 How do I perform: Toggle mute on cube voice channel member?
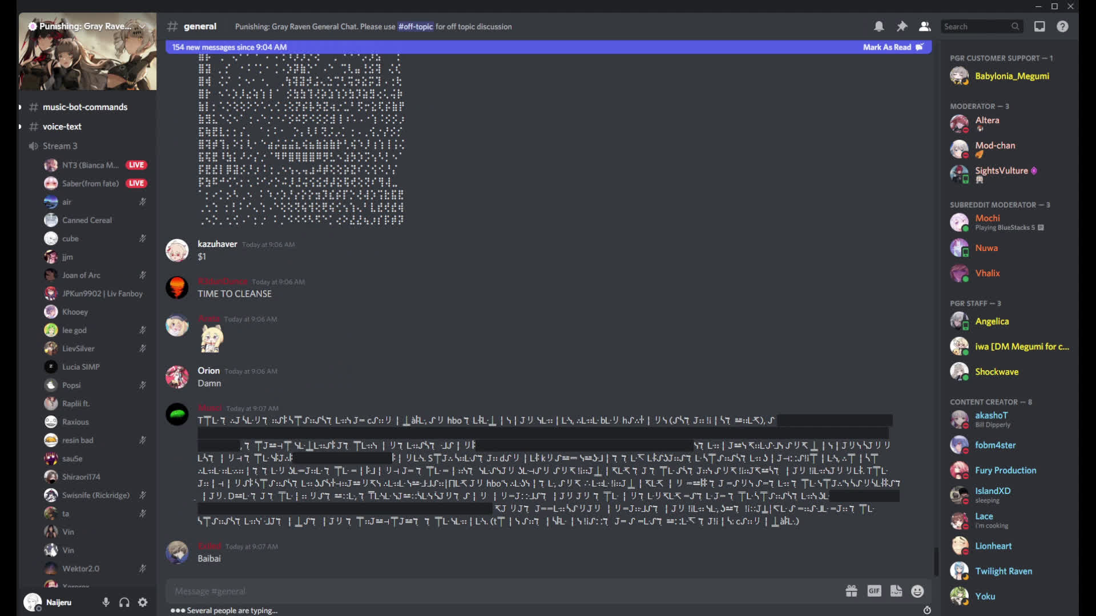142,238
